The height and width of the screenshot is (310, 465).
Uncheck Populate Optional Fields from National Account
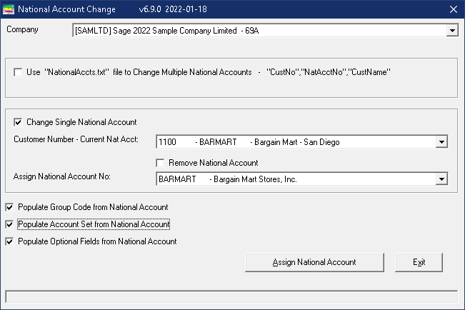[x=9, y=241]
